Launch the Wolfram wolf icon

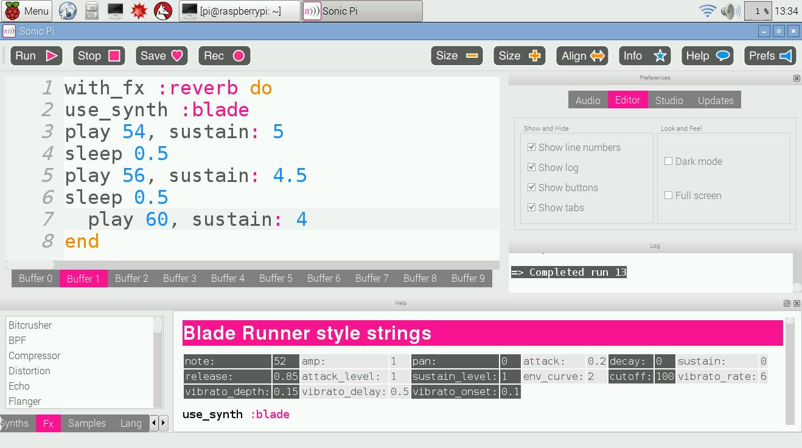pos(162,10)
